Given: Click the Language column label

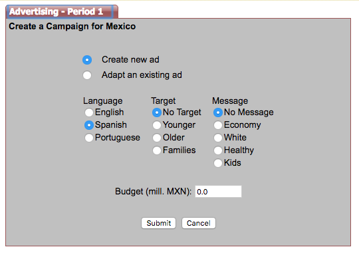Looking at the screenshot, I should pos(102,101).
